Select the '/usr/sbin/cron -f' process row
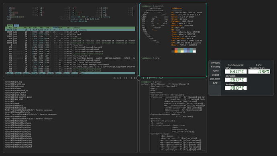The image size is (277, 156). (x=70, y=56)
